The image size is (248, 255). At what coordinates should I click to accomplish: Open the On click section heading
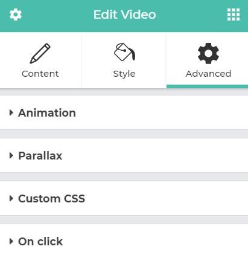[x=40, y=242]
